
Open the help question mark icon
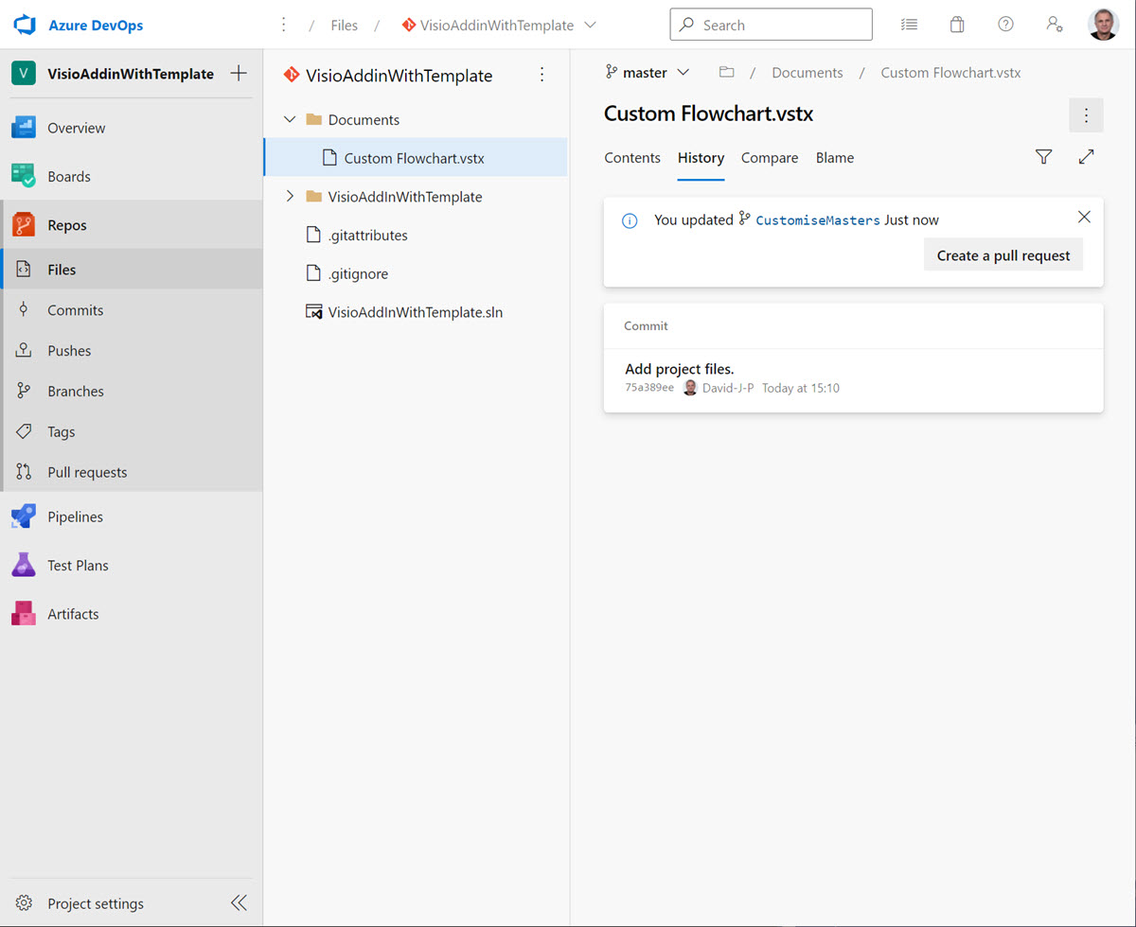pos(1005,25)
